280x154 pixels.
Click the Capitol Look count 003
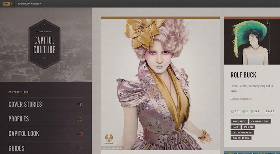tap(80, 134)
